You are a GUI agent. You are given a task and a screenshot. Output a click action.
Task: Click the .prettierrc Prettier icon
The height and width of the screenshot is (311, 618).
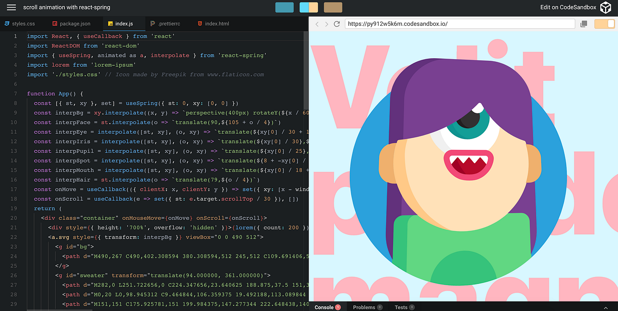pos(152,23)
